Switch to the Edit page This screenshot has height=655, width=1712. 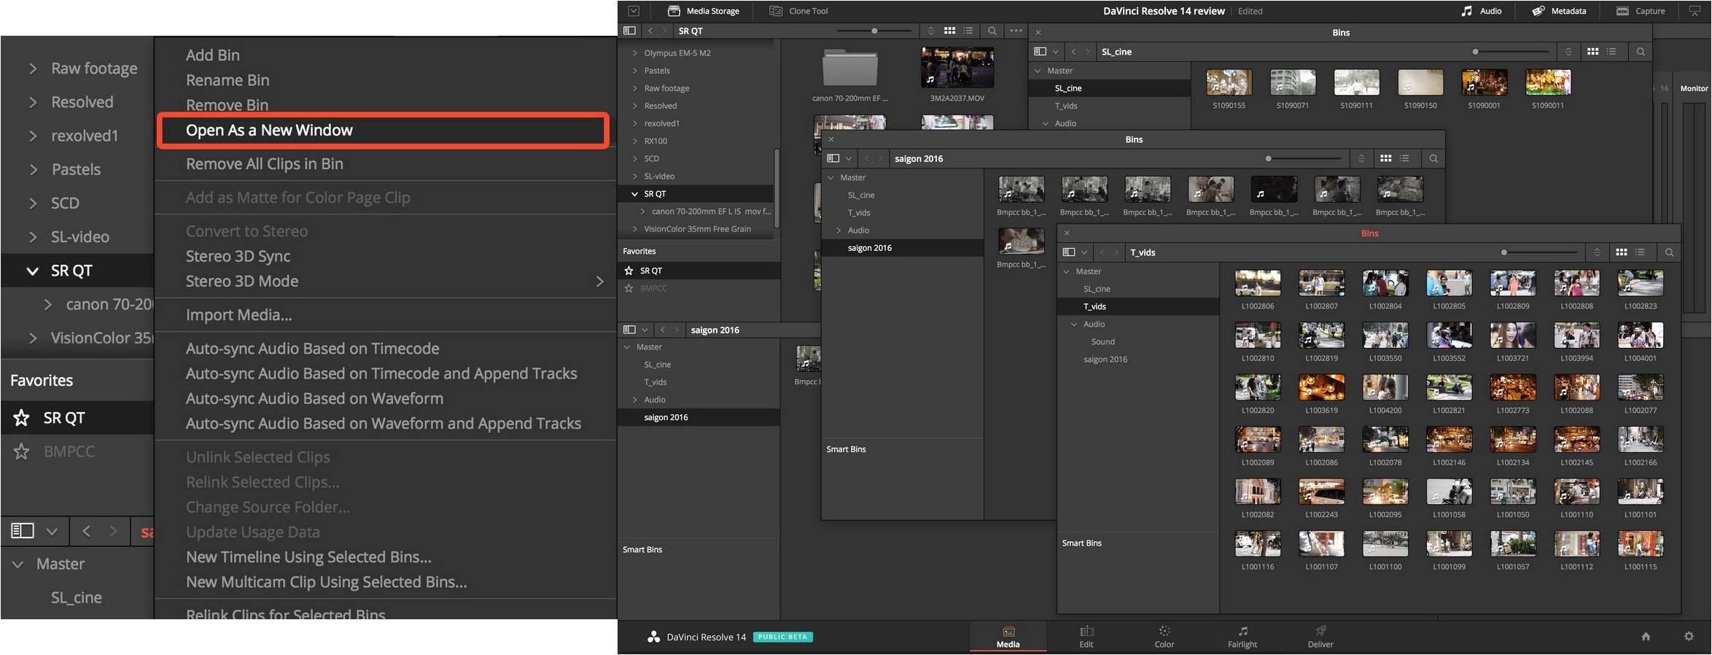[1086, 637]
